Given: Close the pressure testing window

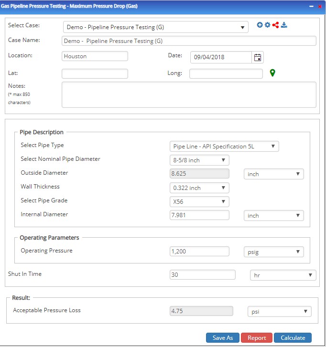Looking at the screenshot, I should 320,6.
